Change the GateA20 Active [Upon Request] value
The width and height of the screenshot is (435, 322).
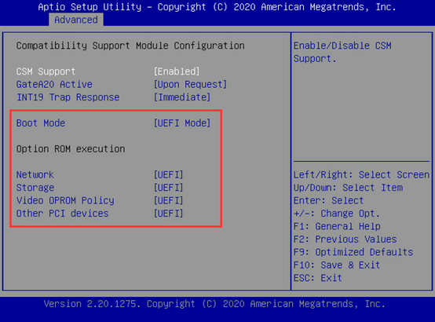(x=190, y=84)
